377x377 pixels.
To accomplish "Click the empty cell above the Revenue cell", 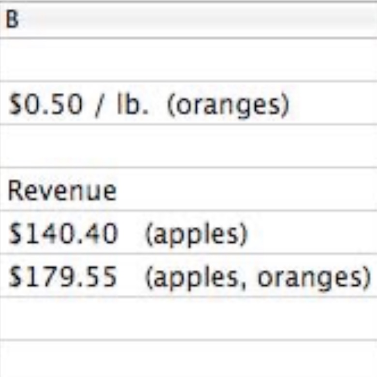I will 188,145.
